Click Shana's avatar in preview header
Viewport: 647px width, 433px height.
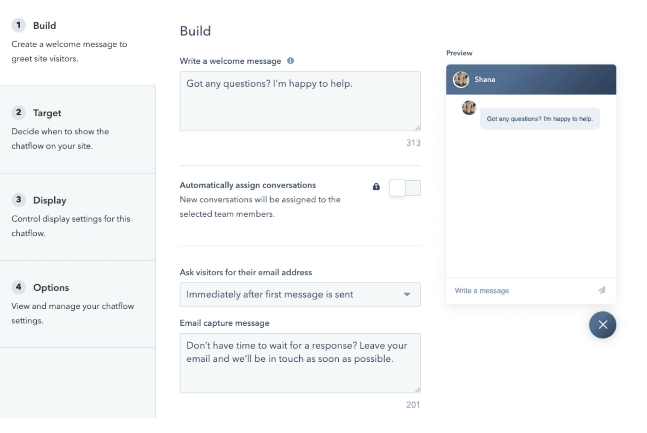(461, 80)
